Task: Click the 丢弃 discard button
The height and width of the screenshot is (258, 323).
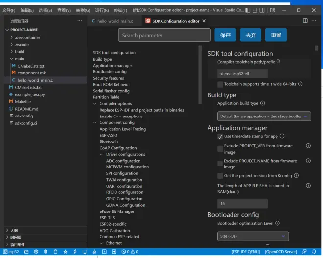Action: [251, 35]
